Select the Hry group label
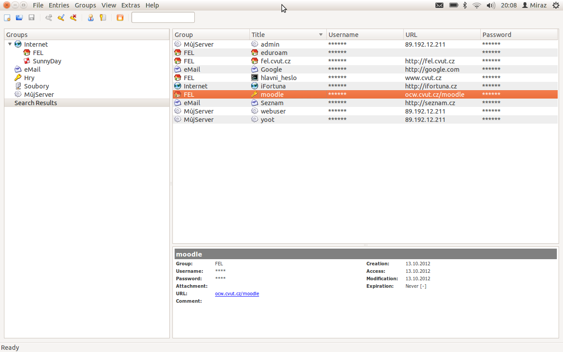563x352 pixels. [29, 77]
